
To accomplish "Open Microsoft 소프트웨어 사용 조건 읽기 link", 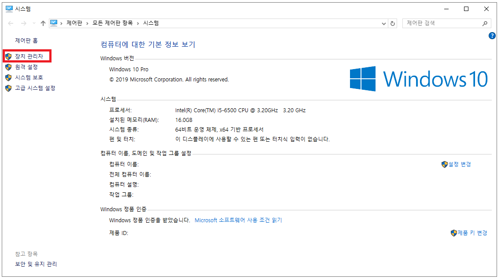I will pos(238,220).
